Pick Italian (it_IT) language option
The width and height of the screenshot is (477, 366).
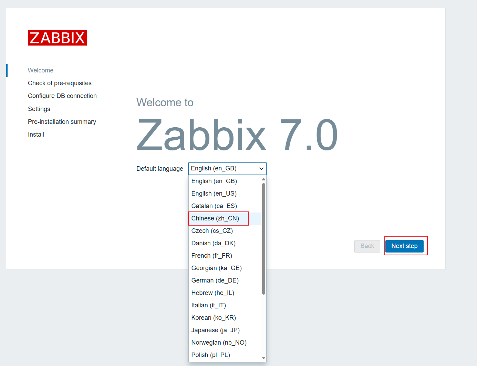tap(225, 305)
